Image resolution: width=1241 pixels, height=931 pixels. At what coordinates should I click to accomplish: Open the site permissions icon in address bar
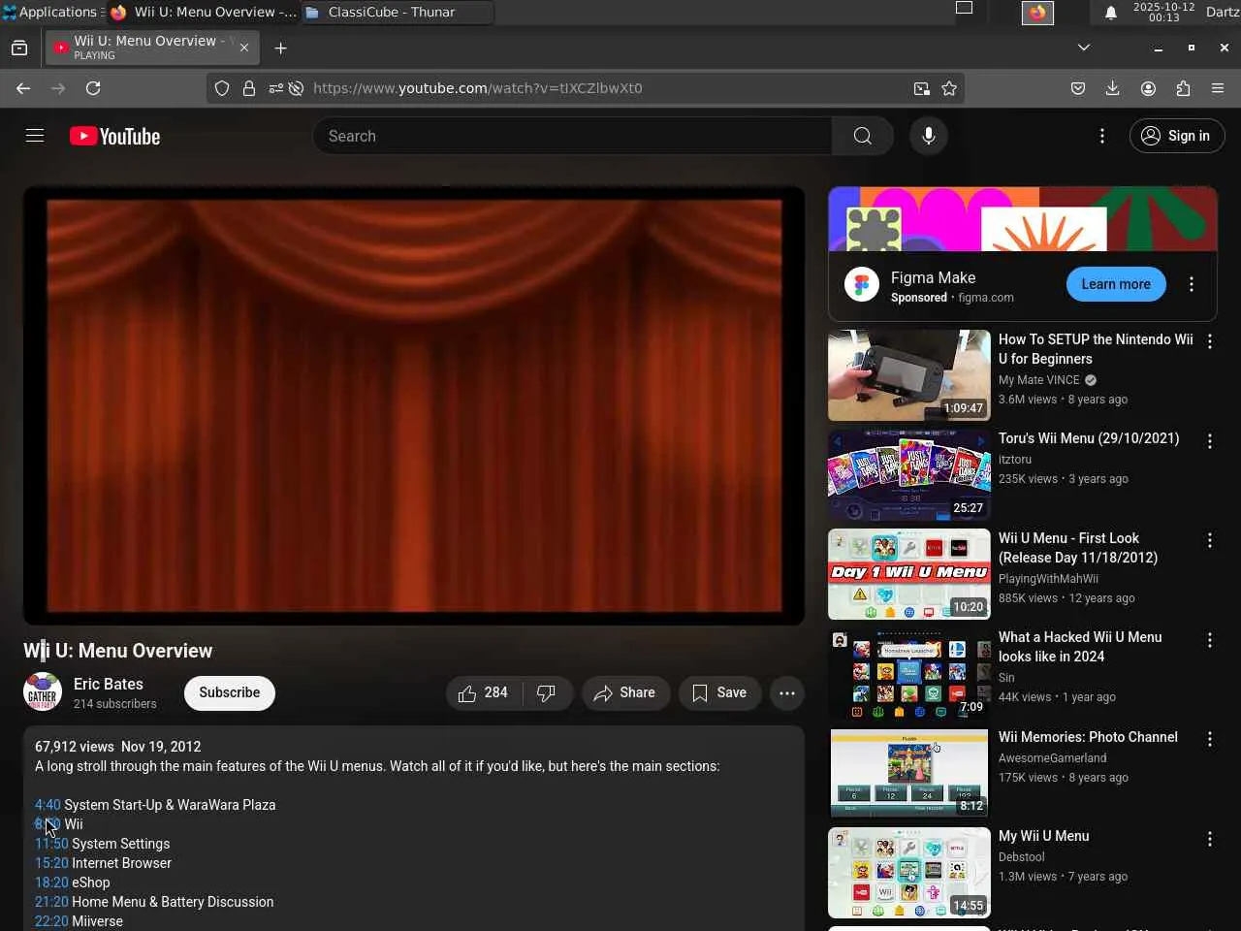pyautogui.click(x=275, y=88)
